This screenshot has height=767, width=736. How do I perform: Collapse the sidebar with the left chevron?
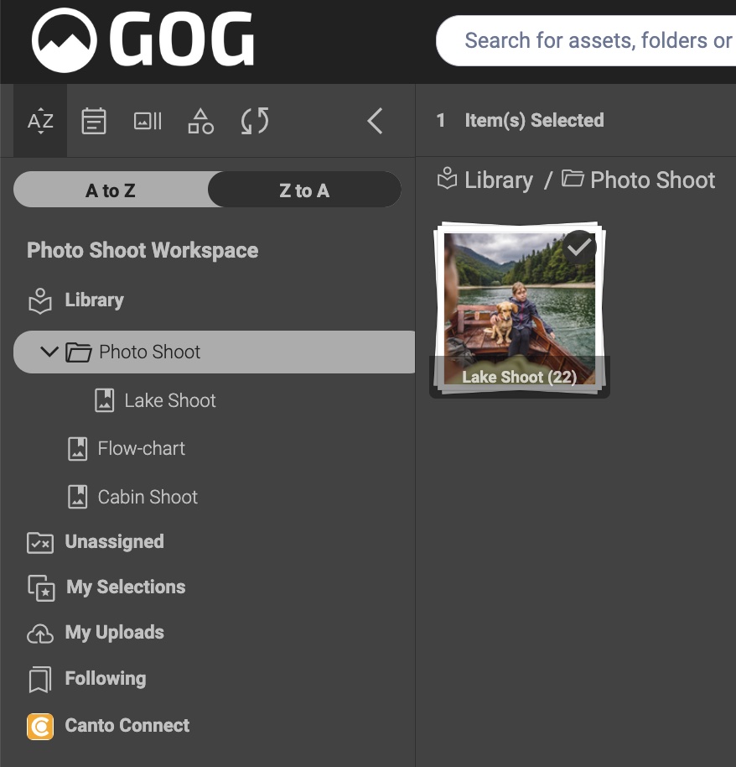tap(375, 121)
